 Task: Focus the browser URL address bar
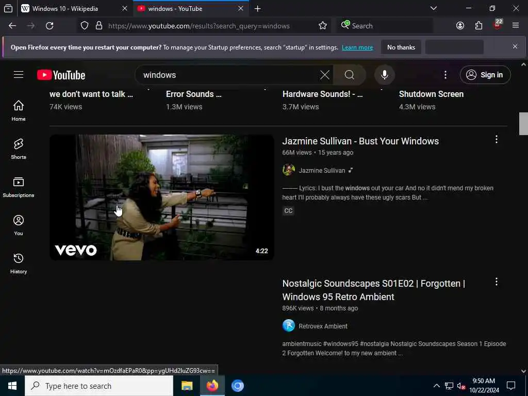(x=199, y=26)
